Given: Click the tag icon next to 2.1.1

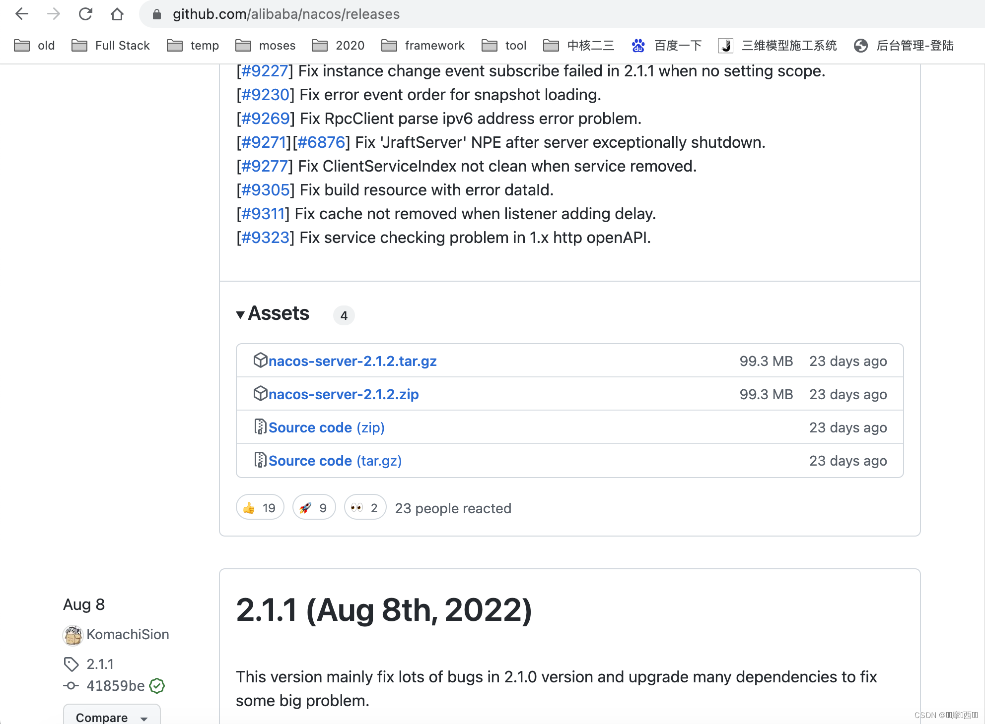Looking at the screenshot, I should [71, 664].
